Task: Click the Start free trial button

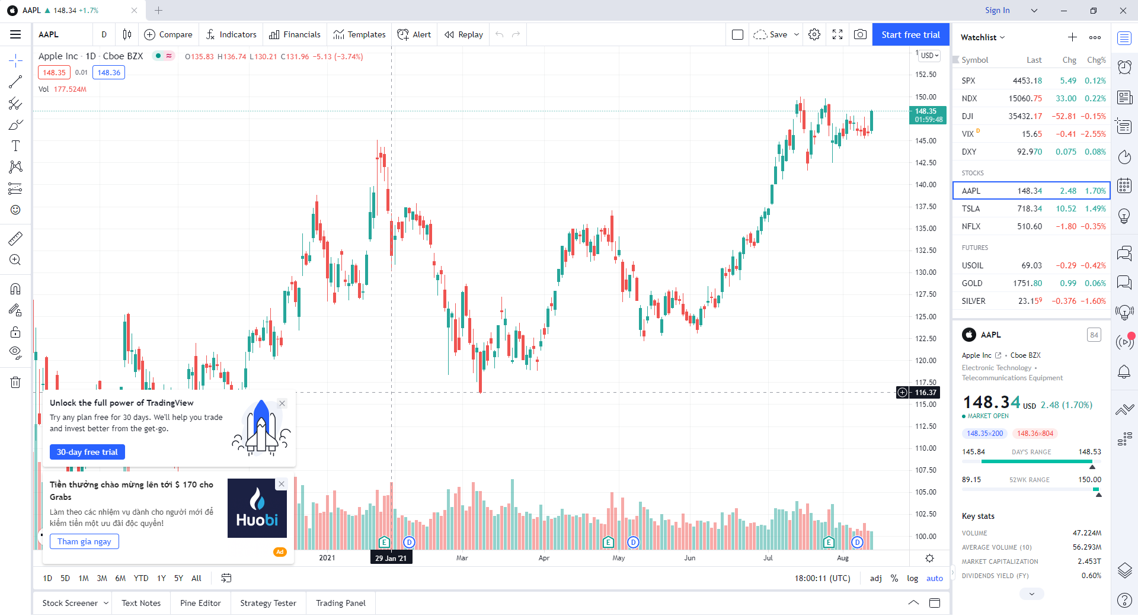Action: click(910, 34)
